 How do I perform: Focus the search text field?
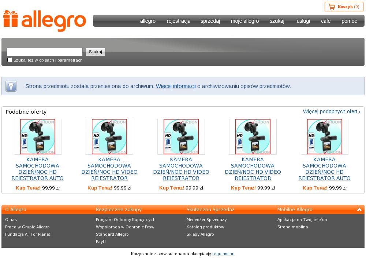pos(45,52)
